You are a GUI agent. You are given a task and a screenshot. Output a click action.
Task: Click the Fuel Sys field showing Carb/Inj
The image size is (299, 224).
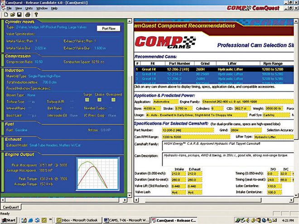276,115
